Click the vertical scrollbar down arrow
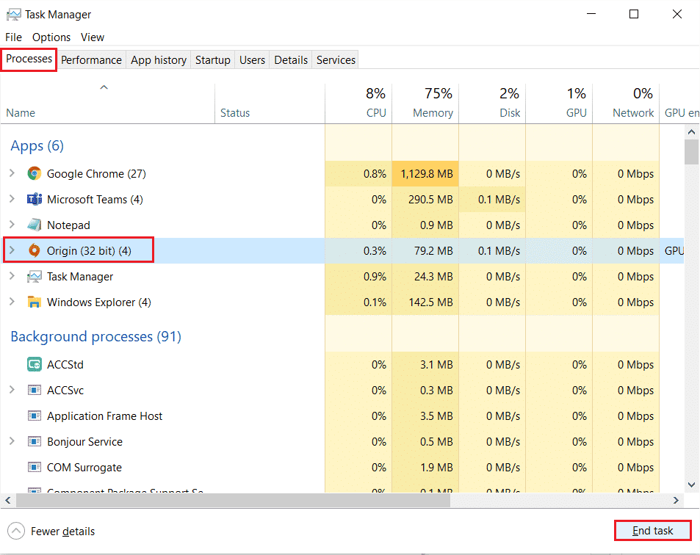 tap(691, 485)
